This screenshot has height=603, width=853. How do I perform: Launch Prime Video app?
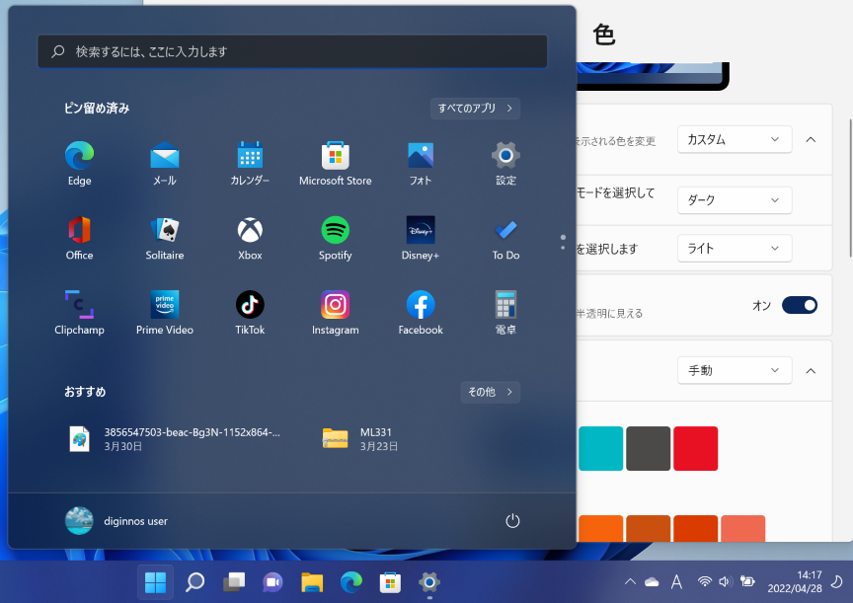coord(164,312)
